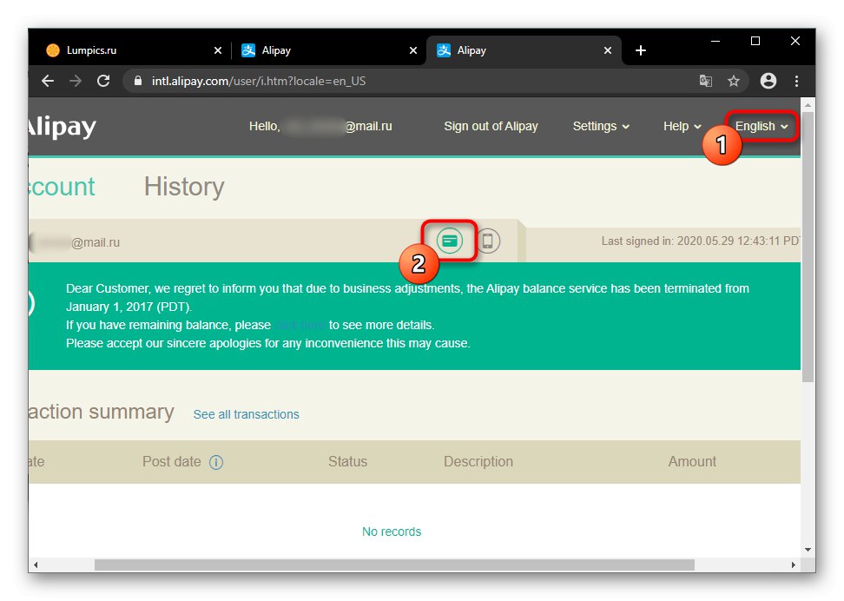
Task: Click the mobile phone icon
Action: click(488, 241)
